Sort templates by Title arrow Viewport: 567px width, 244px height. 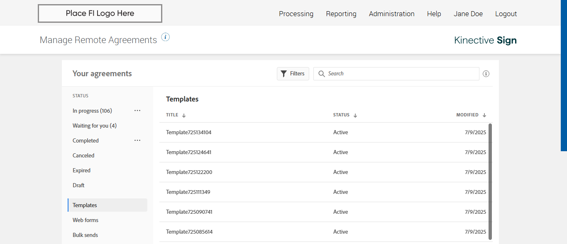pos(184,116)
